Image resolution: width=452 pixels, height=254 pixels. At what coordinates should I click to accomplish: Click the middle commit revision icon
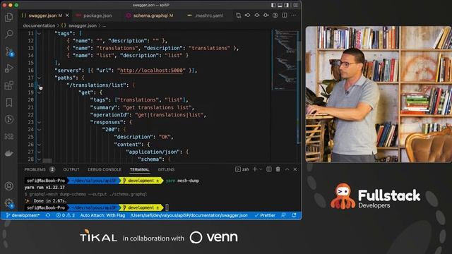(256, 16)
